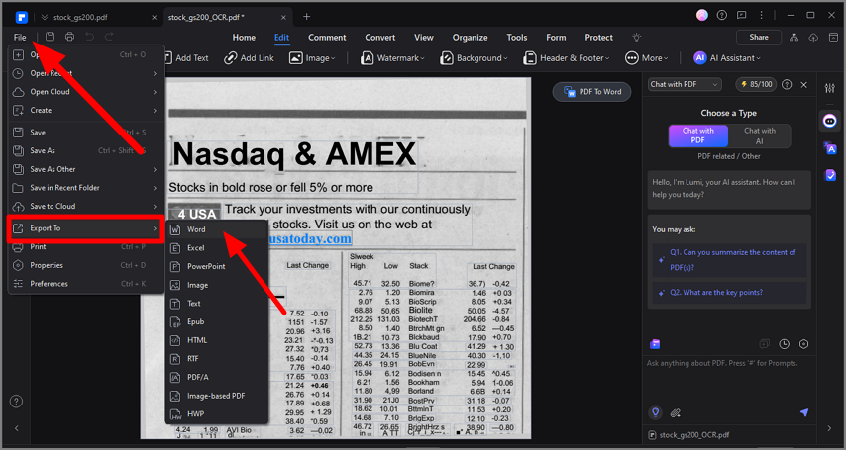This screenshot has width=846, height=450.
Task: Expand right panel arrow at bottom right
Action: point(829,428)
